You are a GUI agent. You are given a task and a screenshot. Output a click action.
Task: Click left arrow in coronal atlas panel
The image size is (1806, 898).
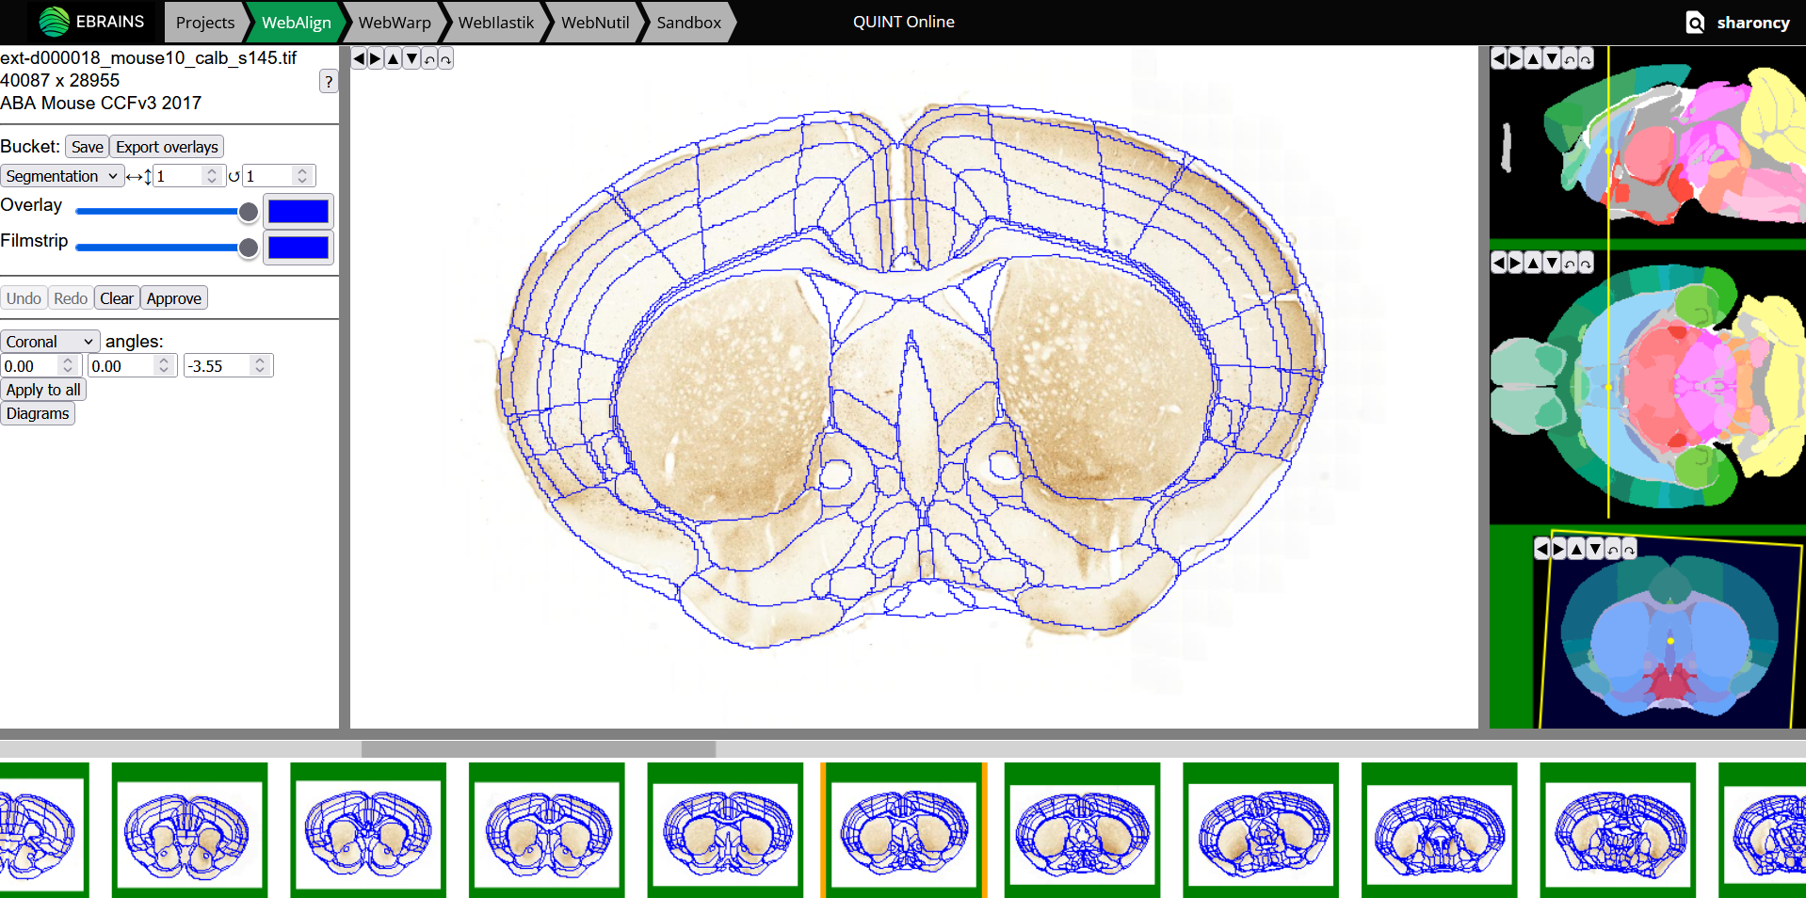point(1542,549)
